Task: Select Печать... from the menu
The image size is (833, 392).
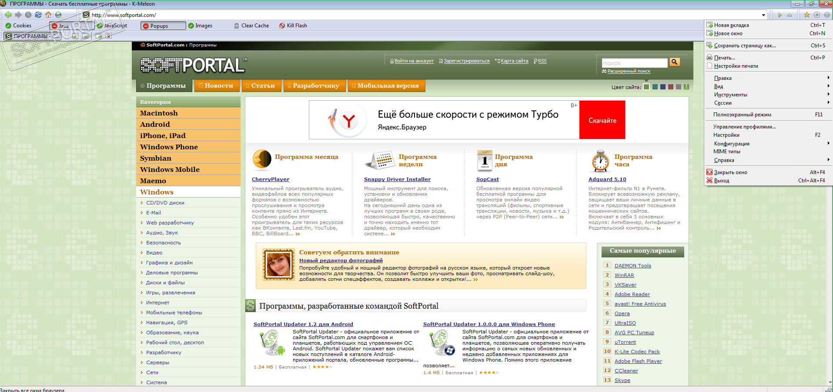Action: [x=769, y=58]
